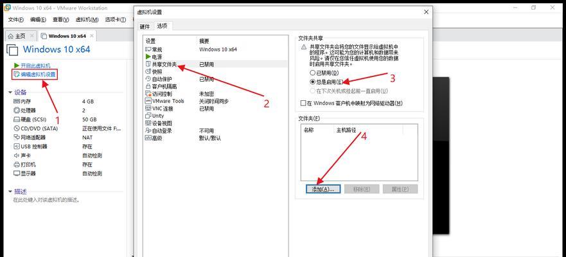Click the 打印机 printer device icon
The width and height of the screenshot is (566, 257).
[x=17, y=164]
